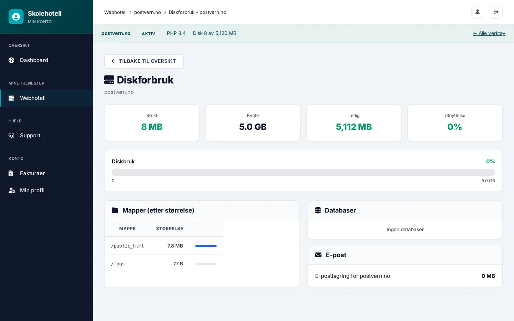This screenshot has width=514, height=321.
Task: Click the Størrelse column header
Action: [x=170, y=229]
